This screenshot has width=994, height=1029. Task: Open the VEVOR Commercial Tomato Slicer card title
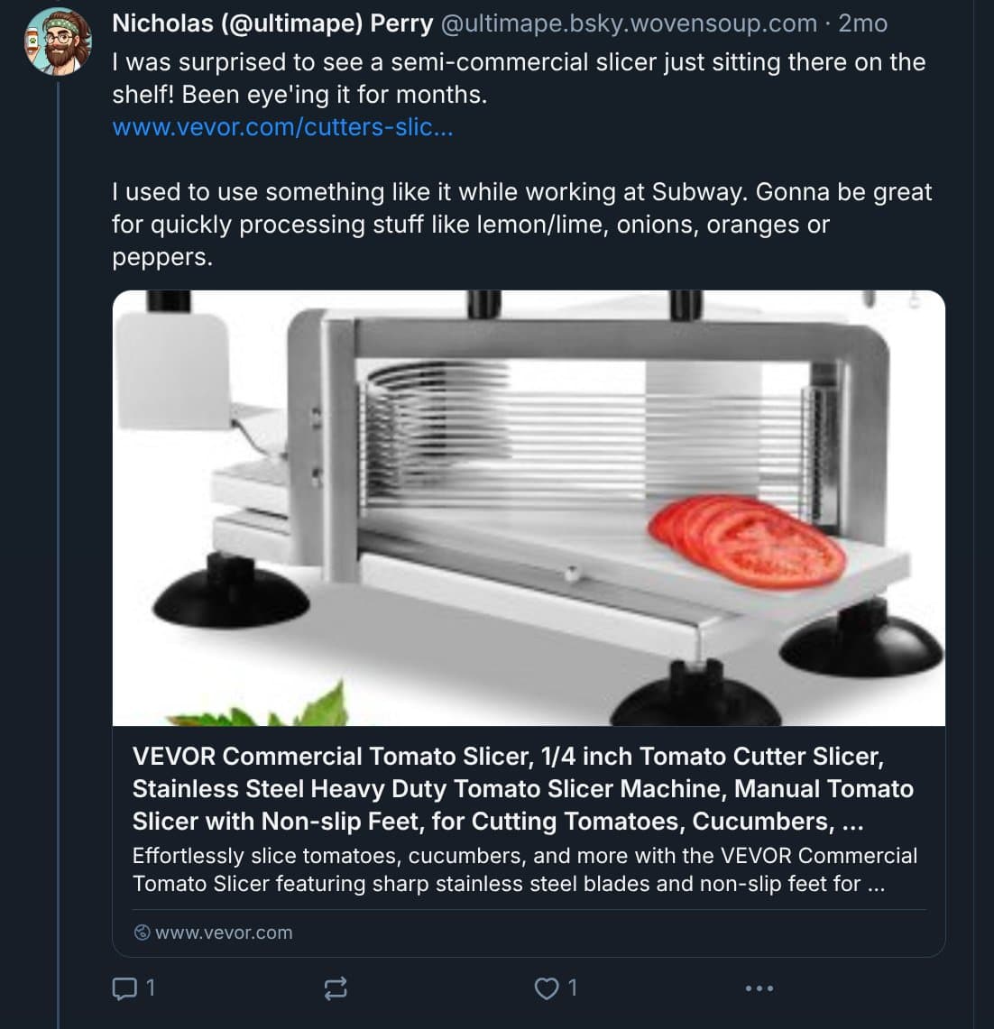pos(523,788)
